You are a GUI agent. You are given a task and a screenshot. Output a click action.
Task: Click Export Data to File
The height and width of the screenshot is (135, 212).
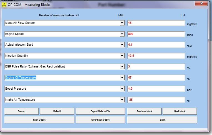pyautogui.click(x=100, y=111)
